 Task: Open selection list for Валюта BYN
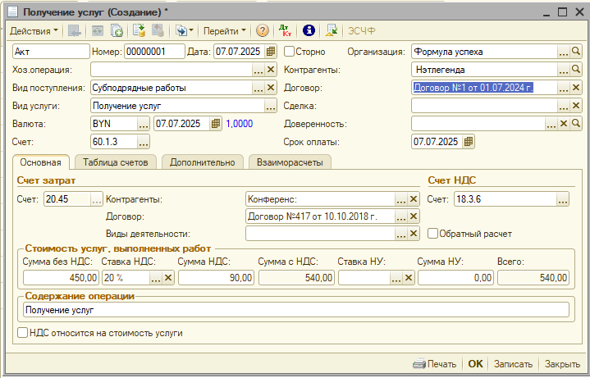click(x=144, y=123)
